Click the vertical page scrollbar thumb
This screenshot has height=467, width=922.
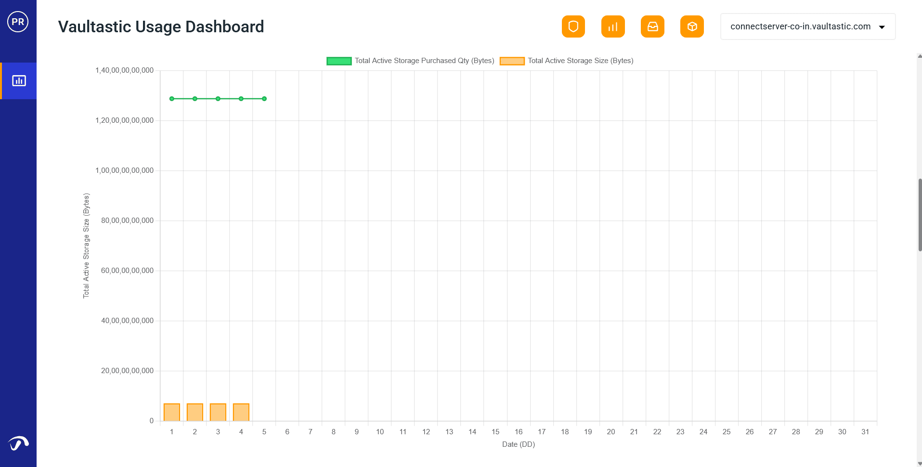(920, 215)
